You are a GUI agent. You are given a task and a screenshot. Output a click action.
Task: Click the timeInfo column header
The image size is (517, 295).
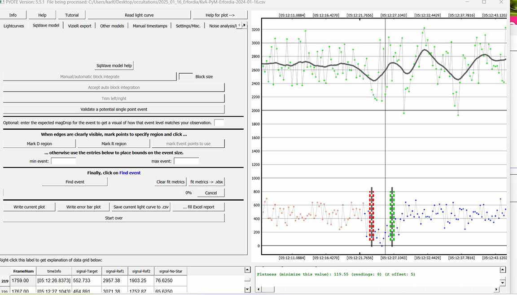pos(54,271)
